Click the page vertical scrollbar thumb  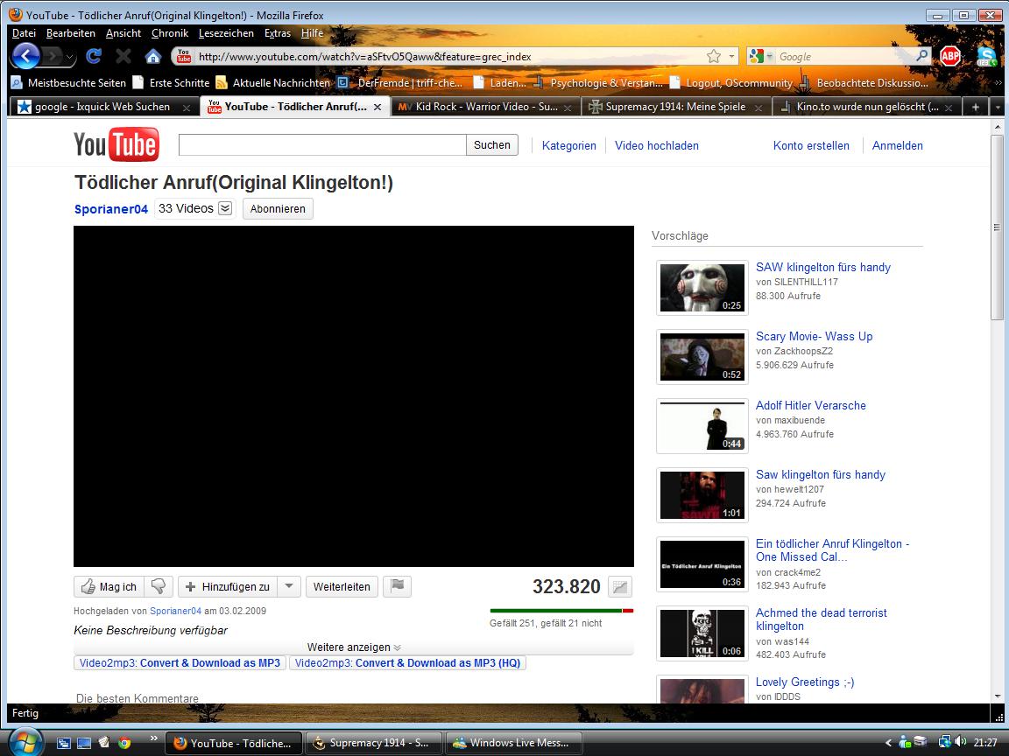(x=997, y=227)
